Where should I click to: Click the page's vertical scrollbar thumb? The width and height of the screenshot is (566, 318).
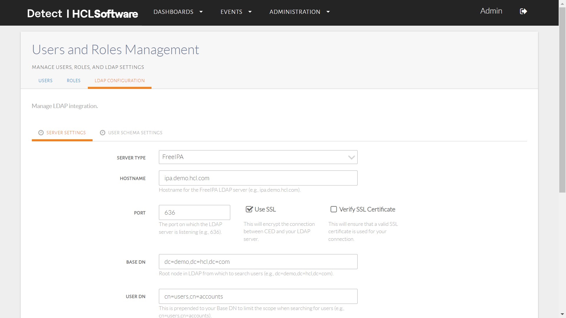(562, 100)
